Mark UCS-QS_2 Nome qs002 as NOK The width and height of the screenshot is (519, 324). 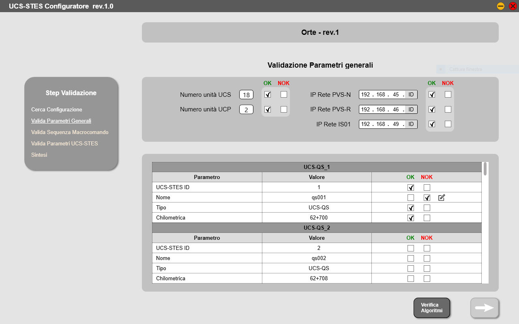(x=427, y=258)
